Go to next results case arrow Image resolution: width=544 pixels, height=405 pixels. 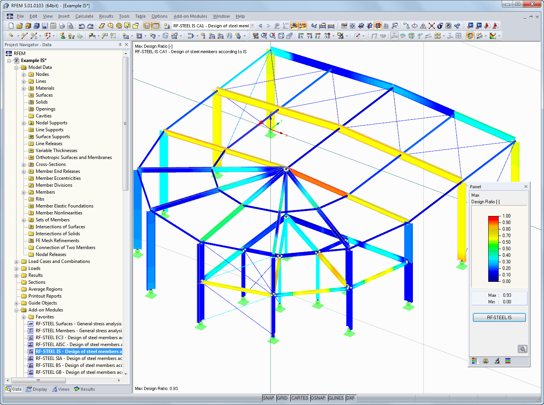coord(268,26)
